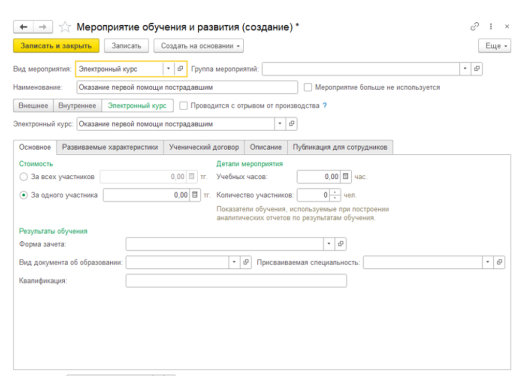
Task: Open Создать на основании dropdown menu
Action: pyautogui.click(x=199, y=46)
